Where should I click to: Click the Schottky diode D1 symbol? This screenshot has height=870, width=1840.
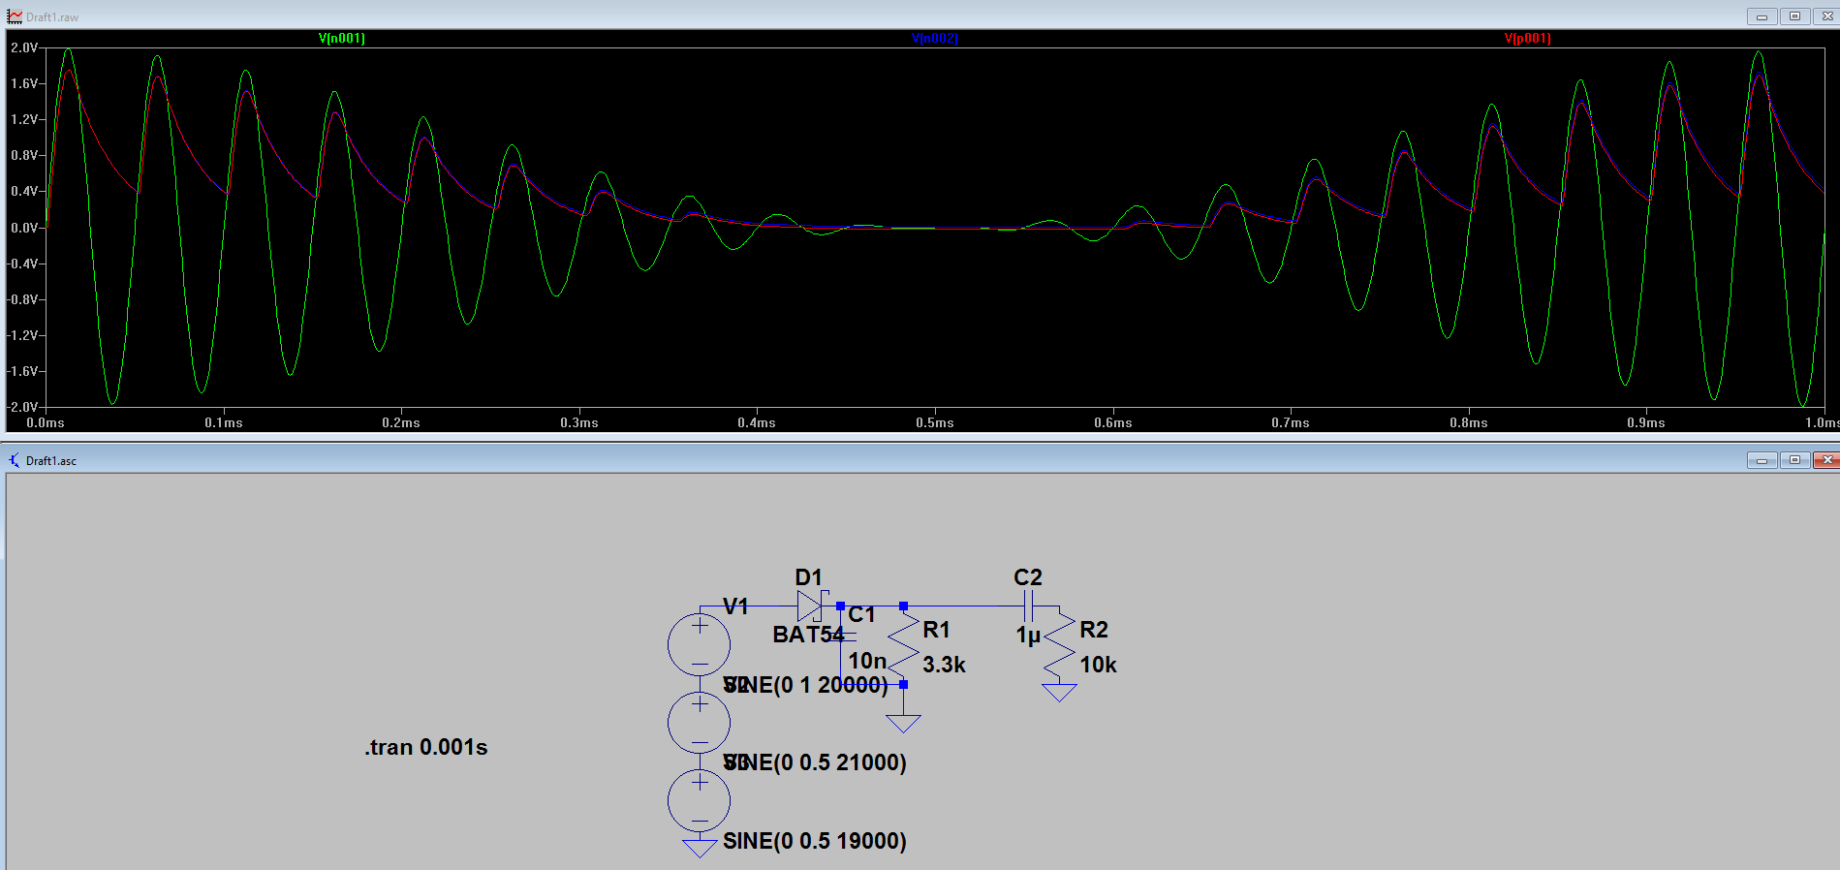[810, 606]
